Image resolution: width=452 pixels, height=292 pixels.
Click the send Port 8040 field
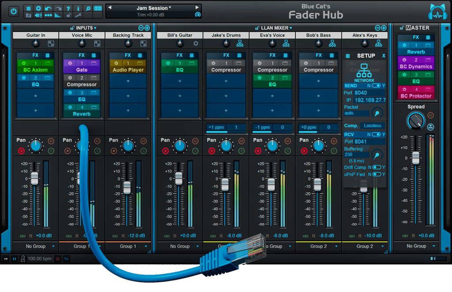point(369,93)
